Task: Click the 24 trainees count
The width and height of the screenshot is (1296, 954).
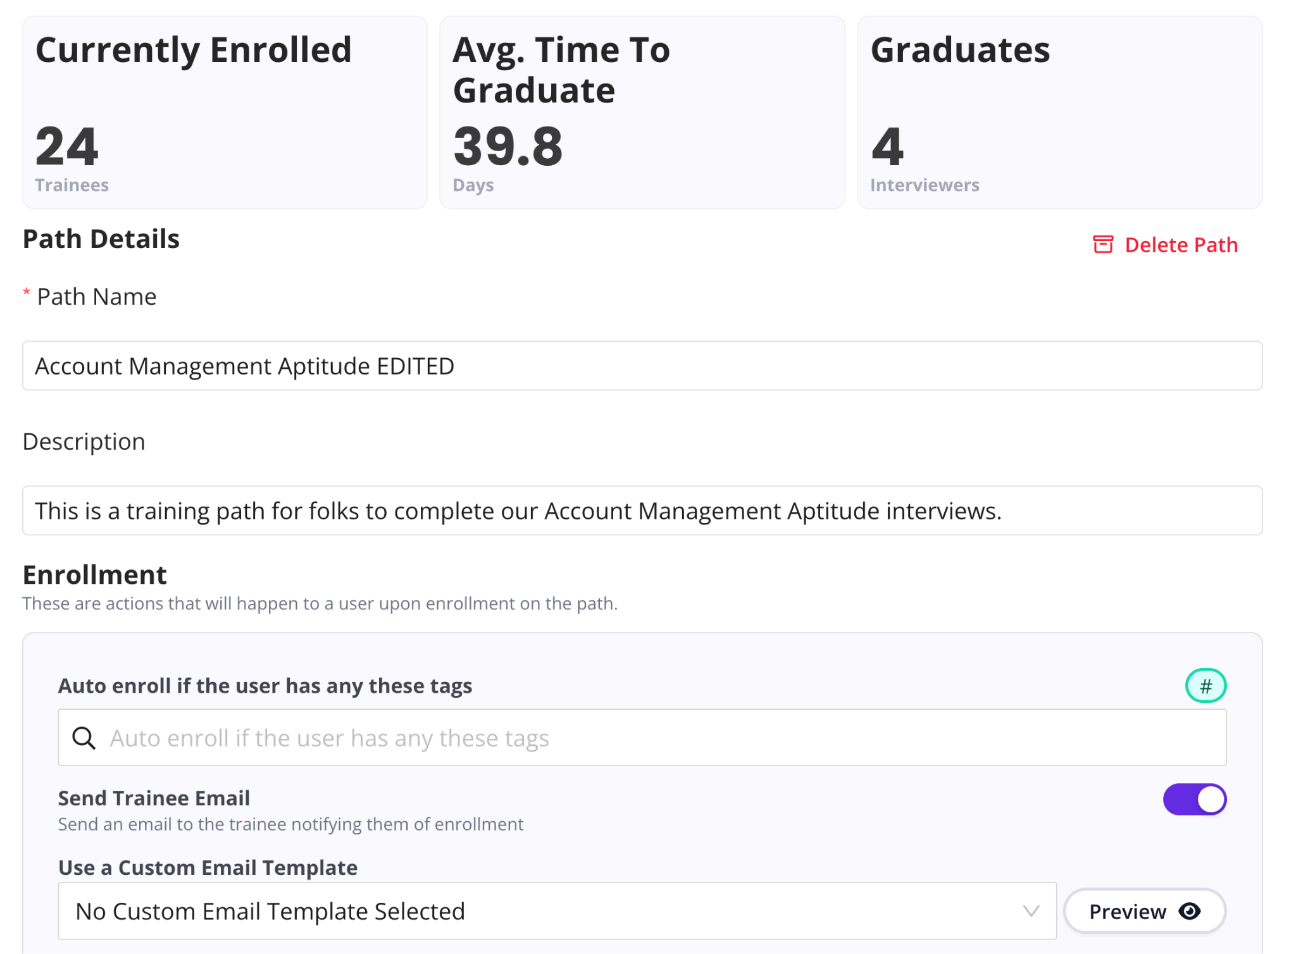Action: point(67,146)
